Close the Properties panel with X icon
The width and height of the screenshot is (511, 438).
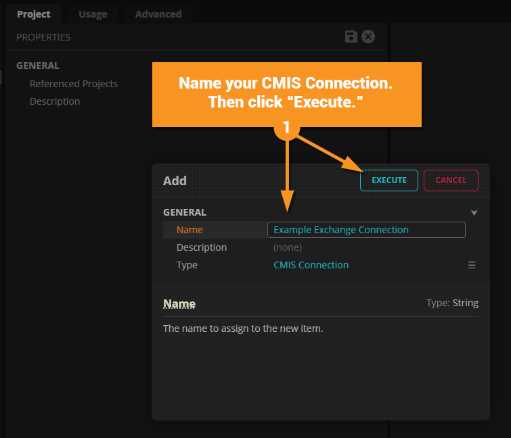point(368,36)
